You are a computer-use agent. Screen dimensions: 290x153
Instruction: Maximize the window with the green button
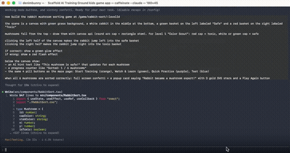14,3
